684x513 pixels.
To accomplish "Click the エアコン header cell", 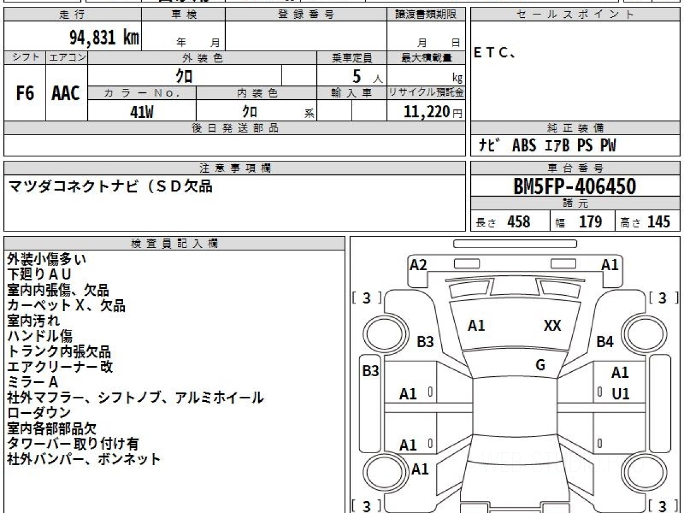I will 67,58.
